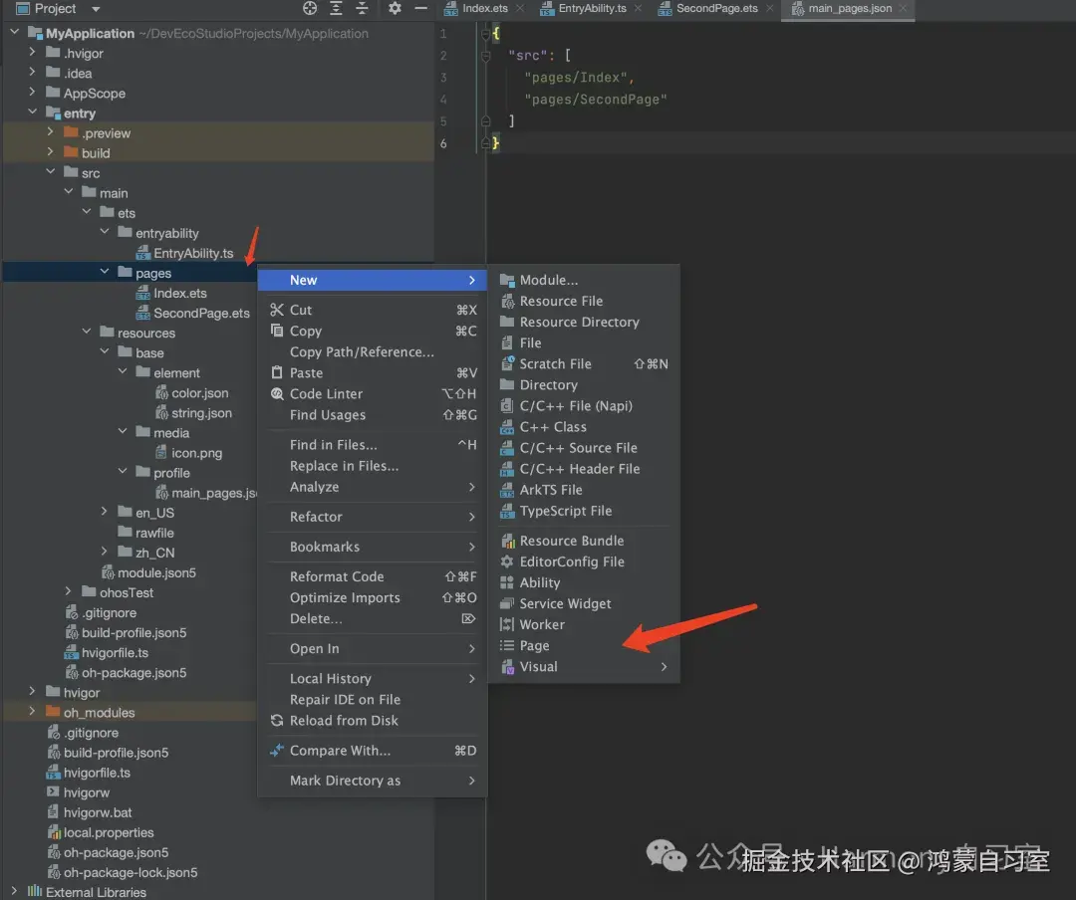Switch to the EntryAbility.ts editor tab
Screen dimensions: 1076x900
pos(592,8)
